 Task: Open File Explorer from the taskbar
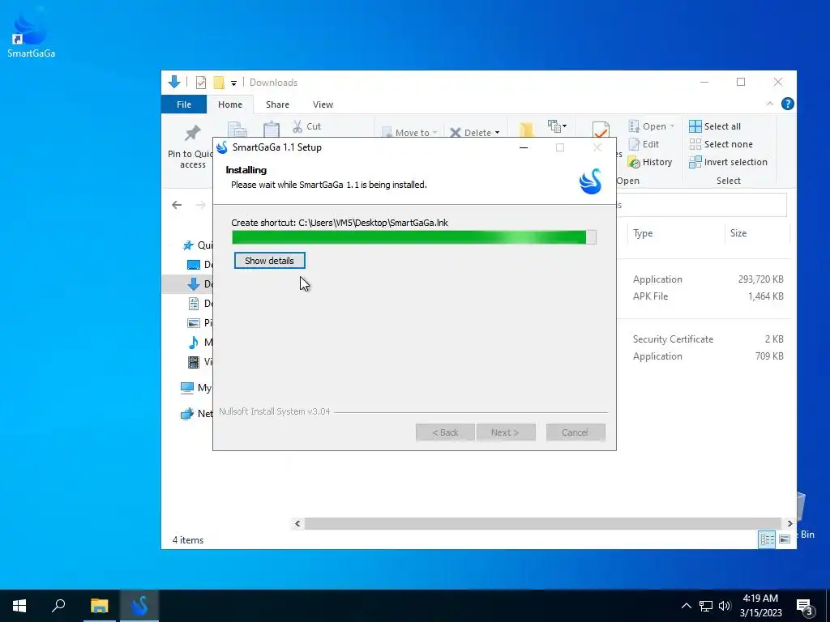coord(99,606)
